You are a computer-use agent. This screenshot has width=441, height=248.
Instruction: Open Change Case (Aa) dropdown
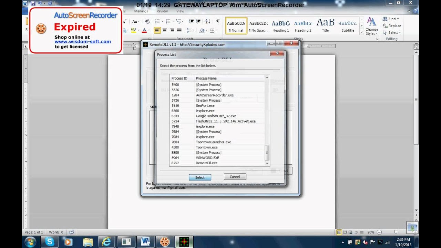click(x=136, y=21)
